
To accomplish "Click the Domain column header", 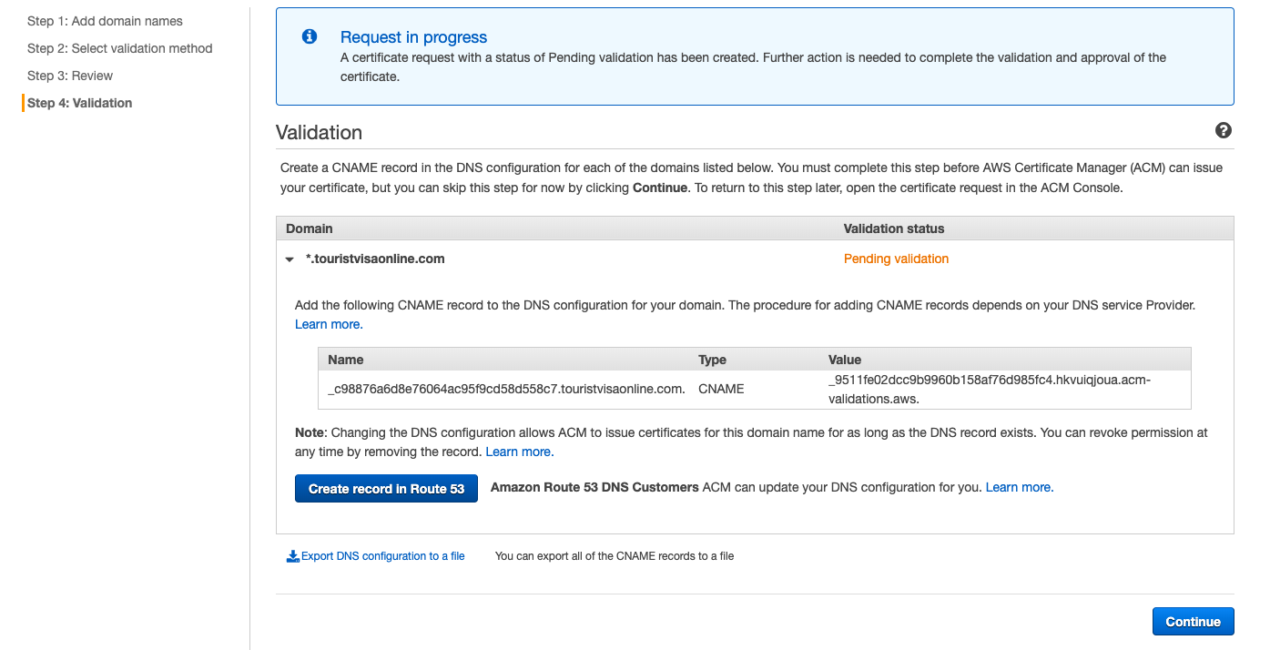I will 310,229.
